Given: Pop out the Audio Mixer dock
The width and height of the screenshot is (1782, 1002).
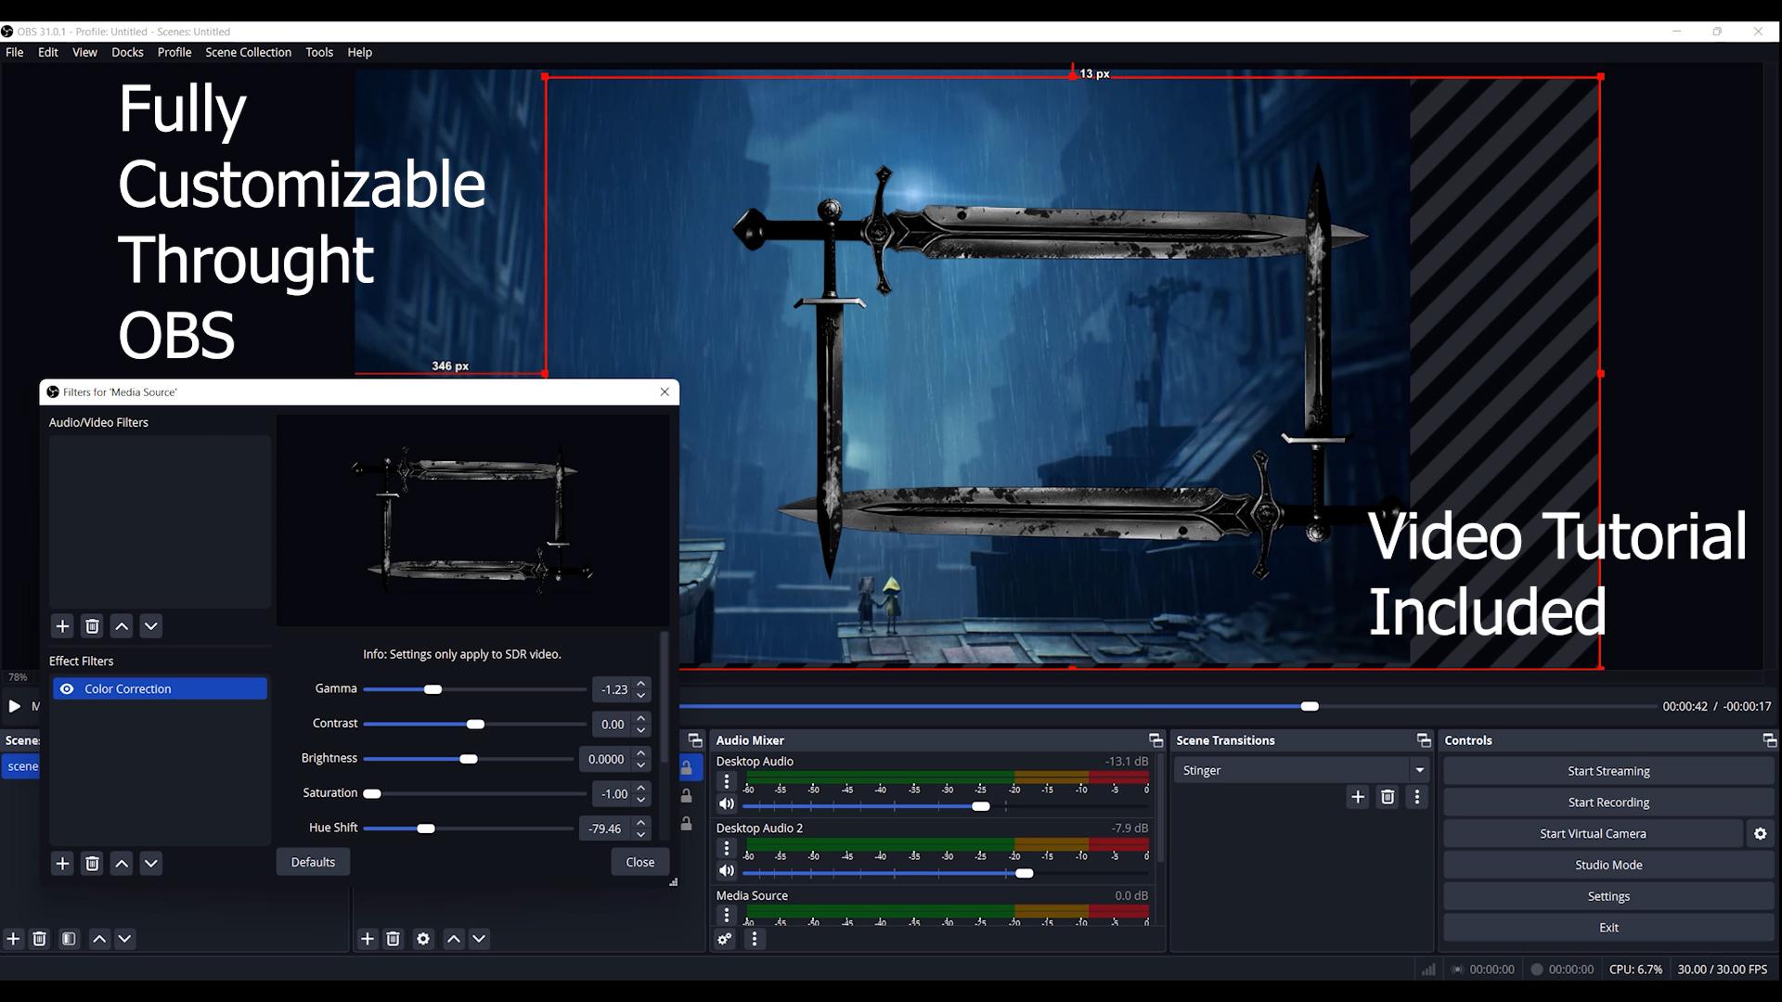Looking at the screenshot, I should [1156, 740].
